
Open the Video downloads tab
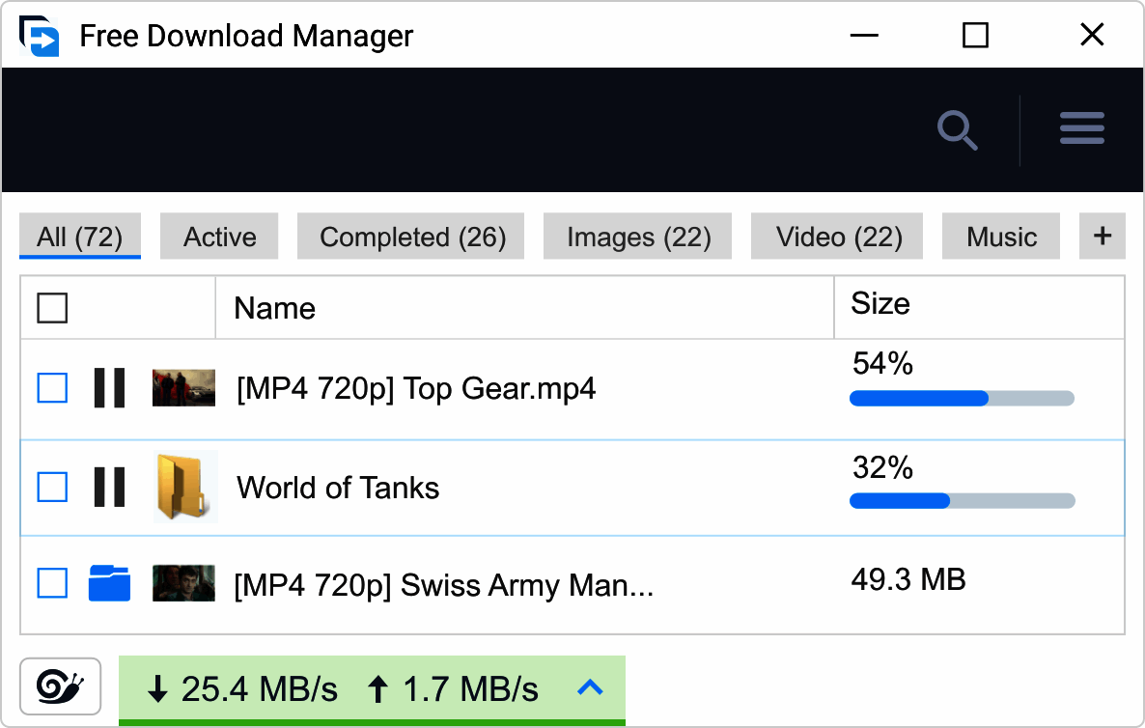tap(836, 236)
